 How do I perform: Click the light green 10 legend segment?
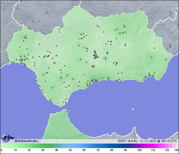[x=15, y=146]
